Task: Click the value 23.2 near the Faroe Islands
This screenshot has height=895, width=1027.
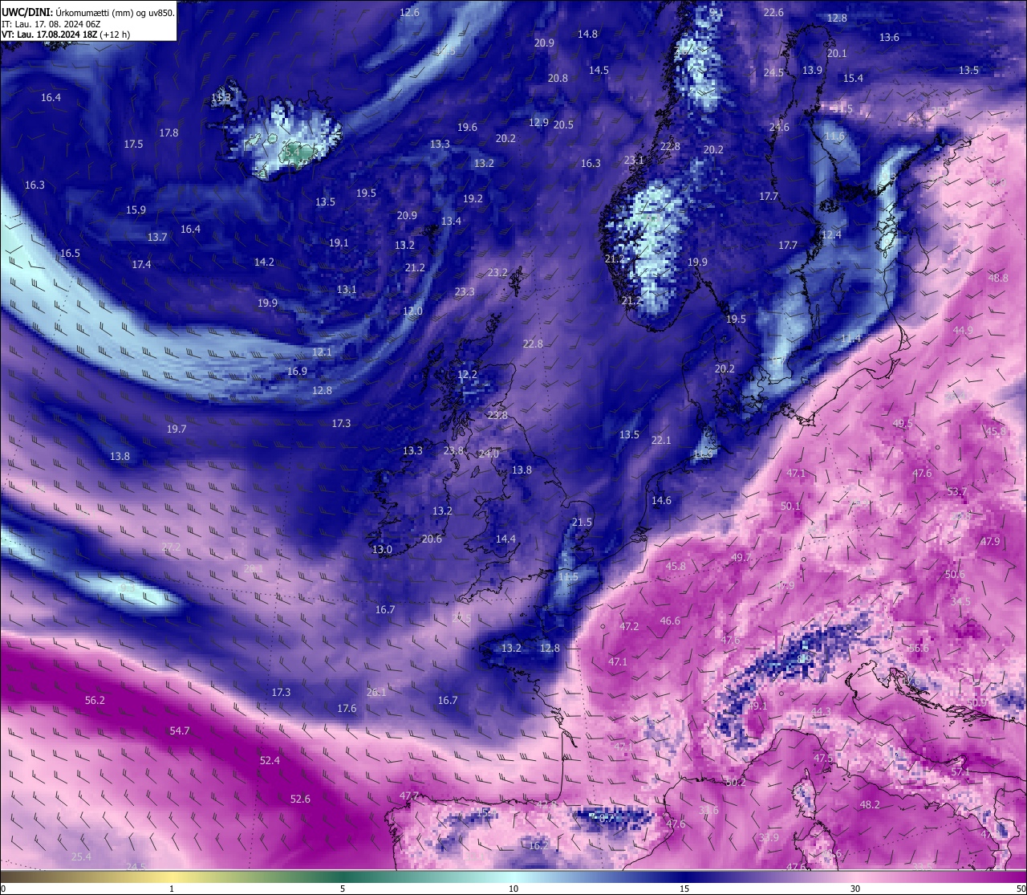Action: pos(497,272)
